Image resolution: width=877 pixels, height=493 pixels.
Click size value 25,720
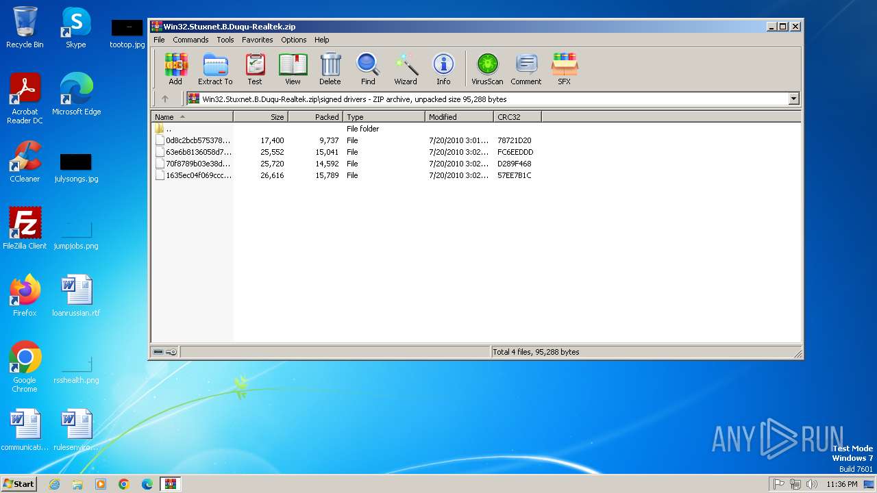(x=272, y=164)
